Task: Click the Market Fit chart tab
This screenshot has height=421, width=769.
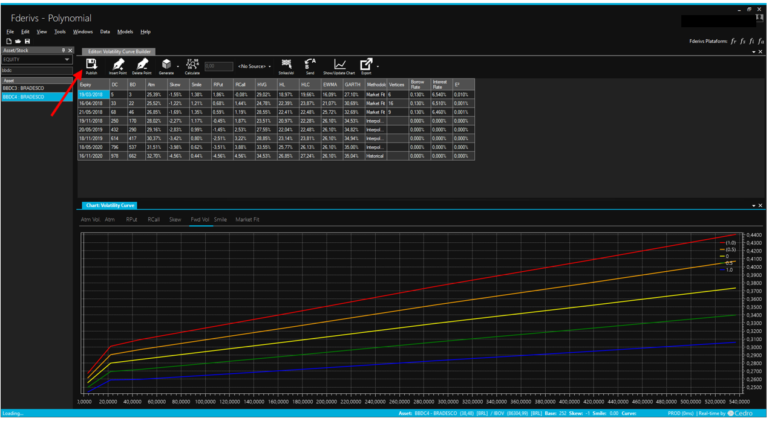Action: pyautogui.click(x=247, y=219)
